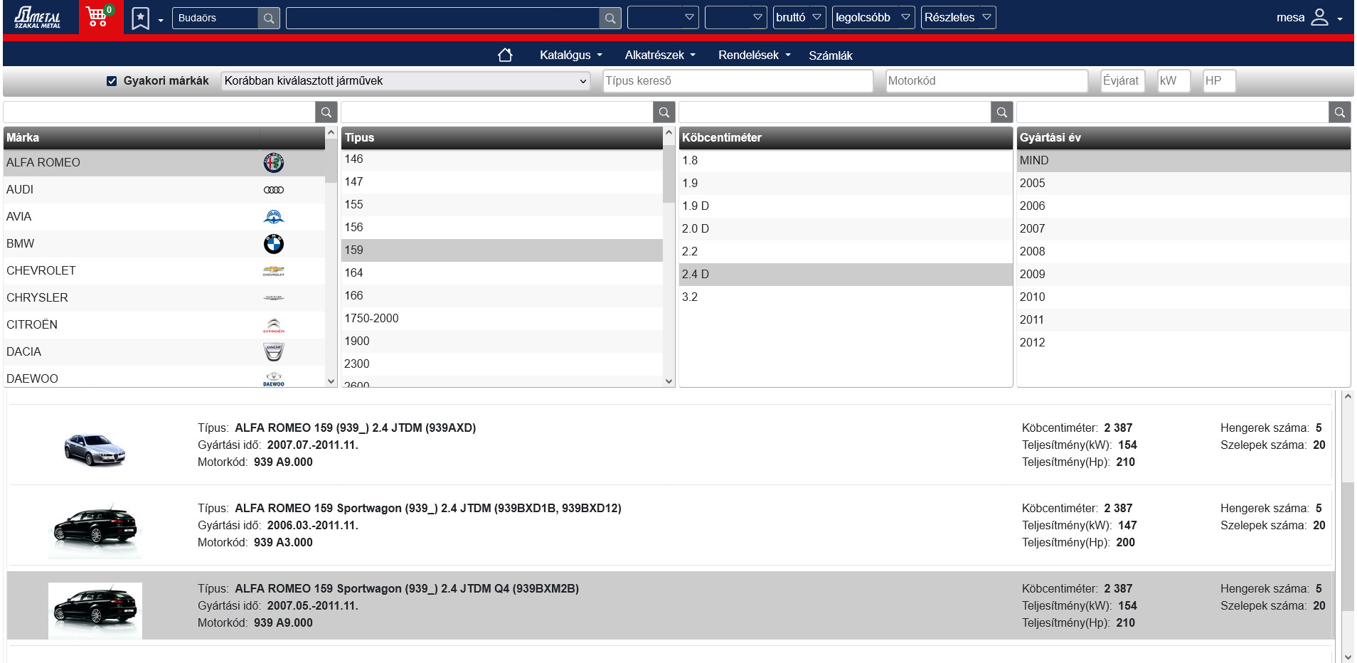This screenshot has width=1357, height=663.
Task: Select type 147 in Típus list
Action: coord(502,182)
